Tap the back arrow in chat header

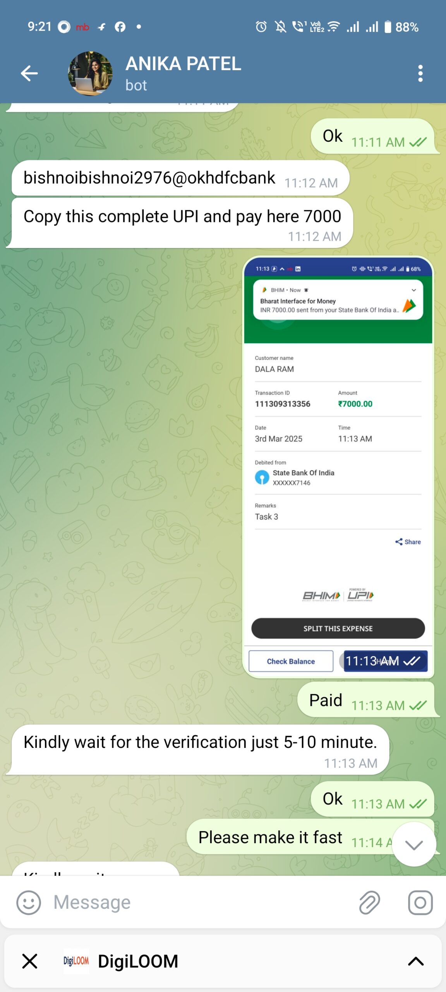(x=29, y=73)
